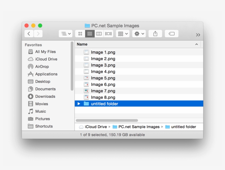Switch to list view
This screenshot has height=170, width=225.
[x=90, y=34]
